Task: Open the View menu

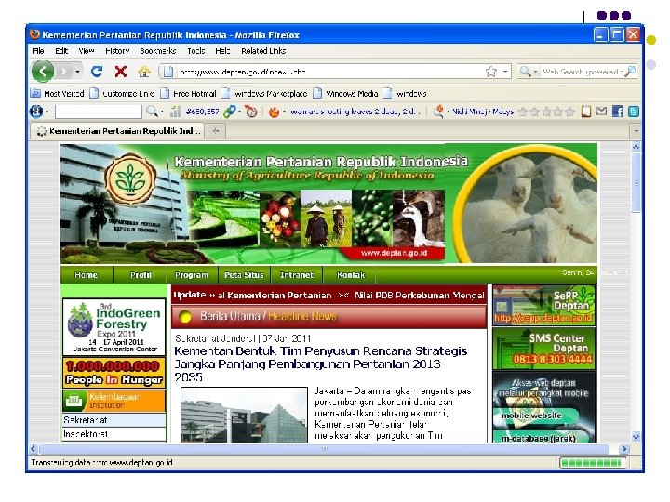Action: tap(87, 51)
